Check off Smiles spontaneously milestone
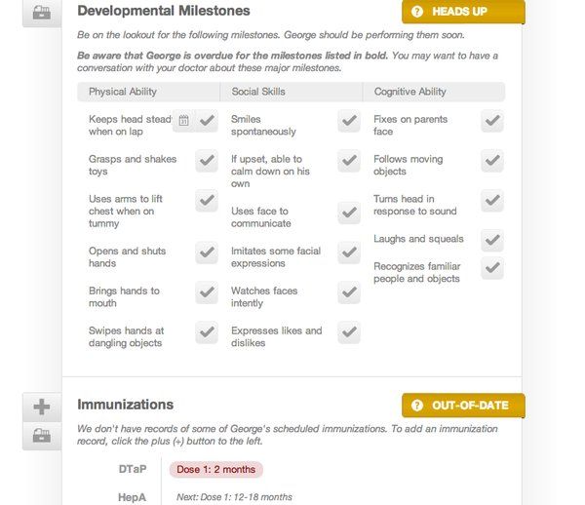The image size is (585, 505). [x=349, y=121]
